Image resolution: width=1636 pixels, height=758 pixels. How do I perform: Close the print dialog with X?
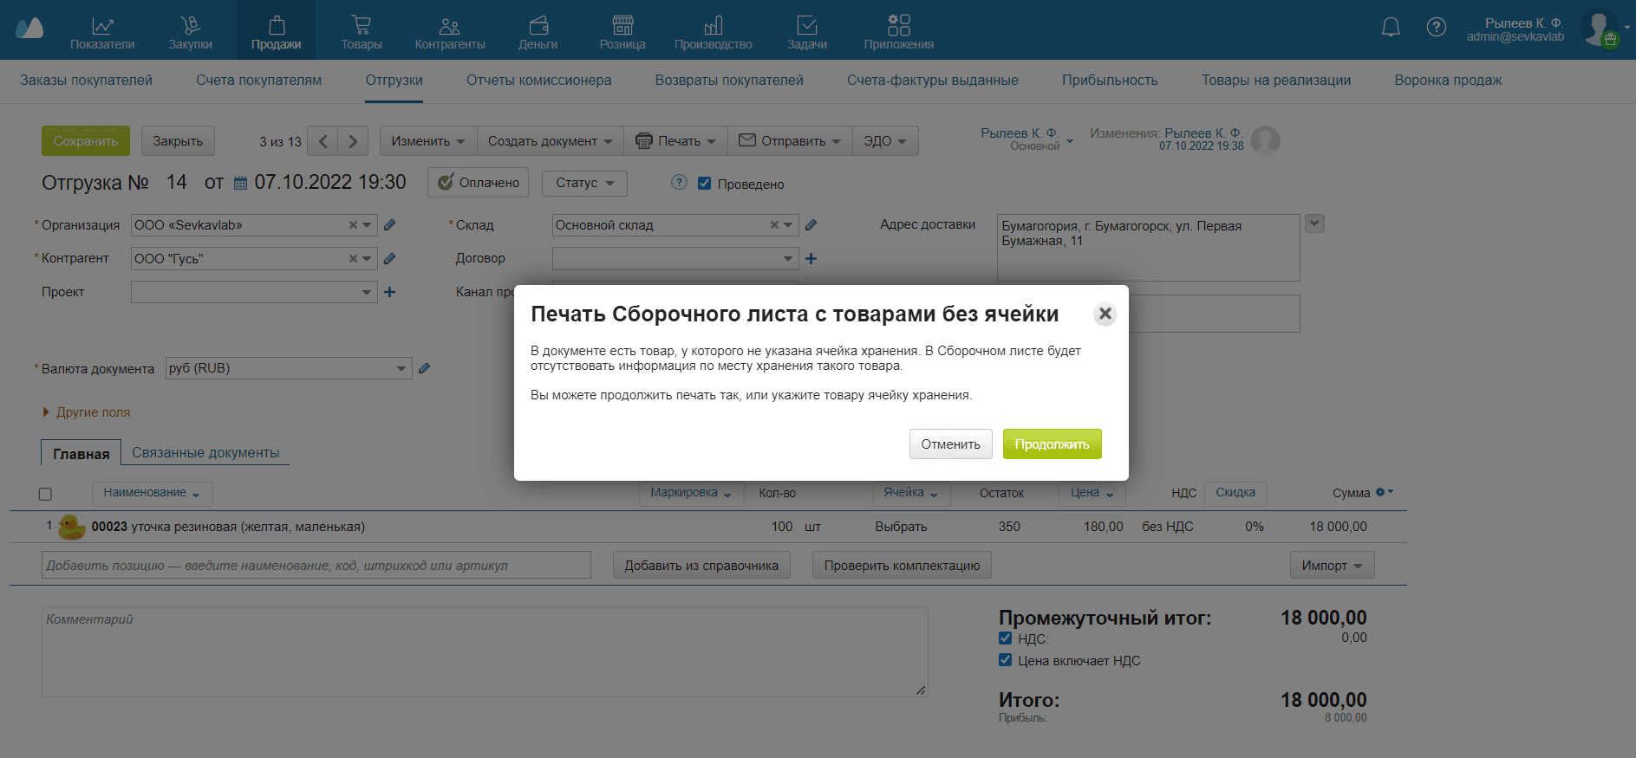point(1105,314)
